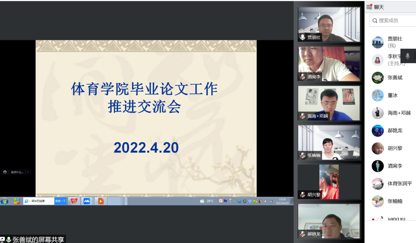Image resolution: width=416 pixels, height=243 pixels.
Task: Select the 郝艳龙 video thumbnail
Action: [x=329, y=221]
